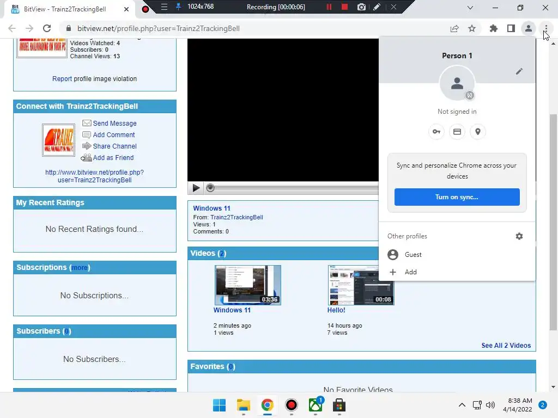Open the Windows Start menu
The image size is (558, 418).
tap(219, 405)
